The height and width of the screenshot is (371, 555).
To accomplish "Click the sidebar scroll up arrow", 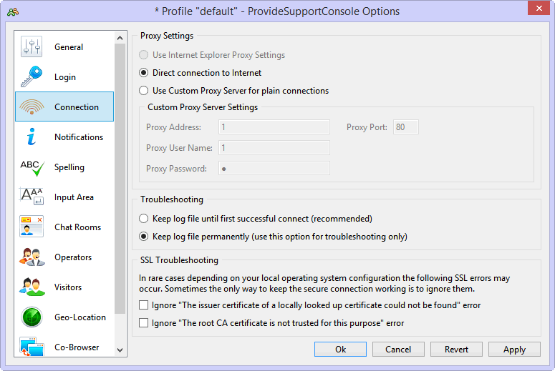I will 120,38.
